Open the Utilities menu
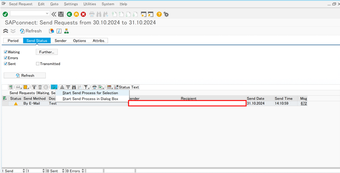 click(90, 4)
